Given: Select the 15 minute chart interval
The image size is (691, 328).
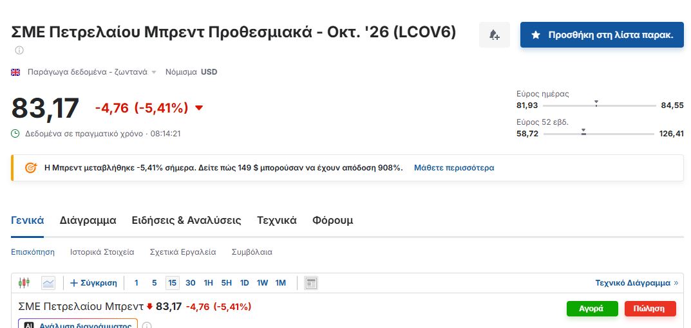Looking at the screenshot, I should [173, 282].
